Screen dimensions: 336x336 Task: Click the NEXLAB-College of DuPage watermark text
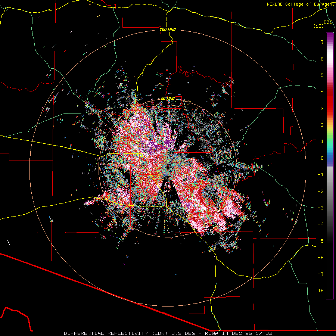[300, 4]
